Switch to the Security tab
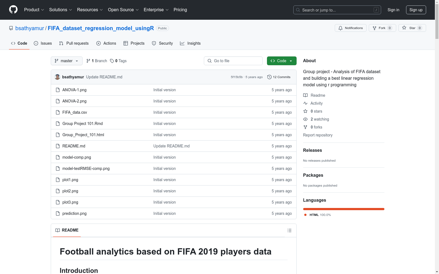Image resolution: width=439 pixels, height=274 pixels. point(162,43)
